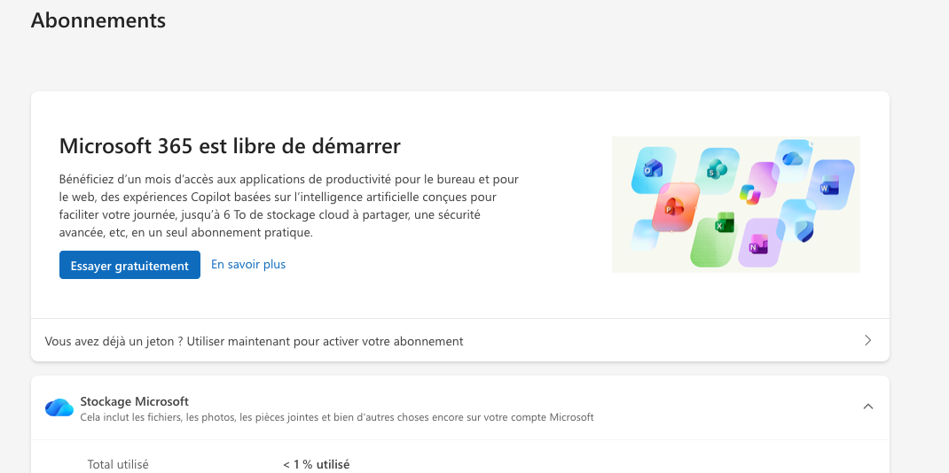
Task: Select the Defender shield icon in the promo image
Action: [804, 231]
